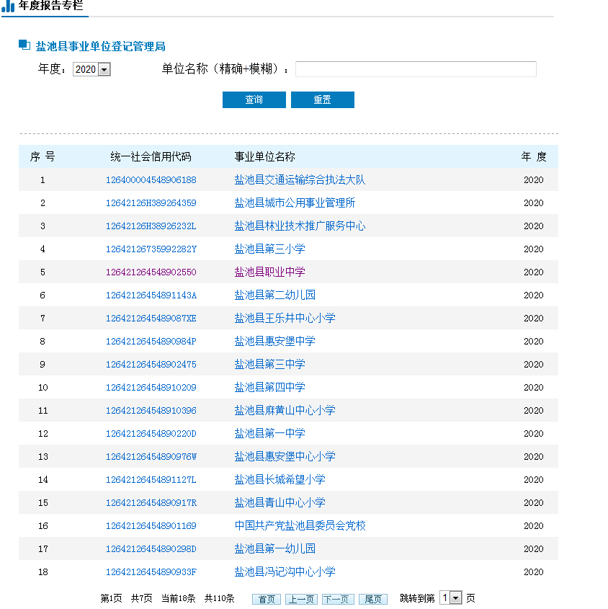The height and width of the screenshot is (609, 608).
Task: Open credit code 12642126454891020S link
Action: tap(151, 387)
